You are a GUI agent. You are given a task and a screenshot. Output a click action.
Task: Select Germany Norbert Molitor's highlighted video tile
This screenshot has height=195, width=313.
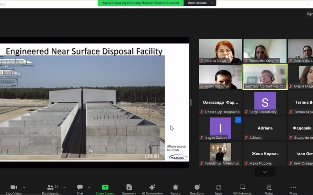point(265,77)
